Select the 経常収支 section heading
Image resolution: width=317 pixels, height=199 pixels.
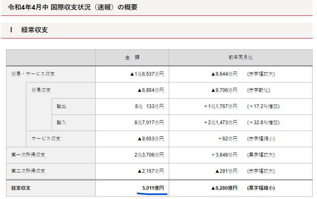34,30
